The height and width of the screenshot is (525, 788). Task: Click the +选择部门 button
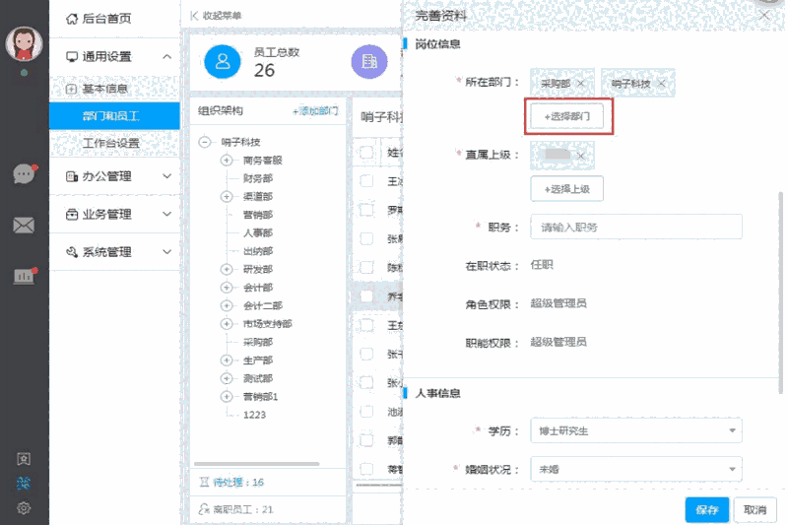[x=567, y=116]
